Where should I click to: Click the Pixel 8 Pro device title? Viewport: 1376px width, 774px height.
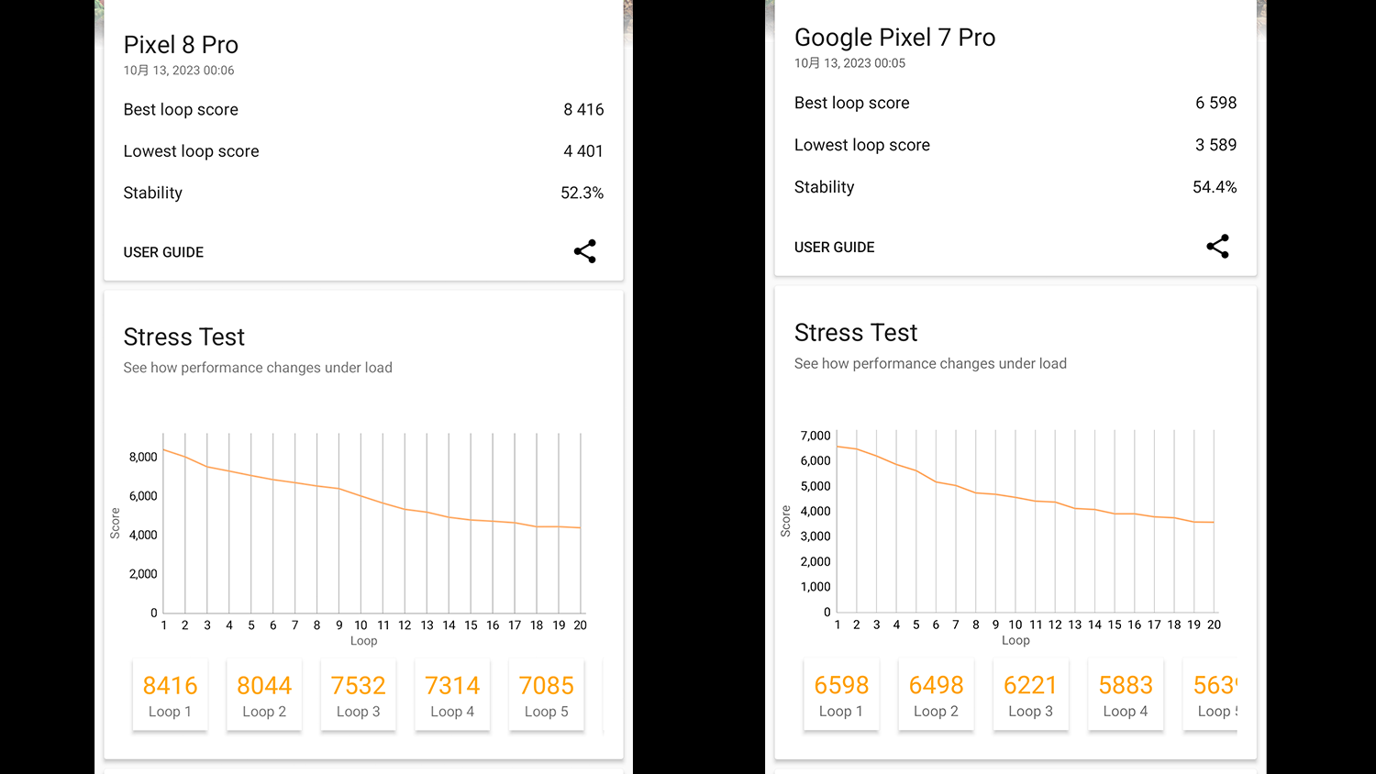pos(181,45)
